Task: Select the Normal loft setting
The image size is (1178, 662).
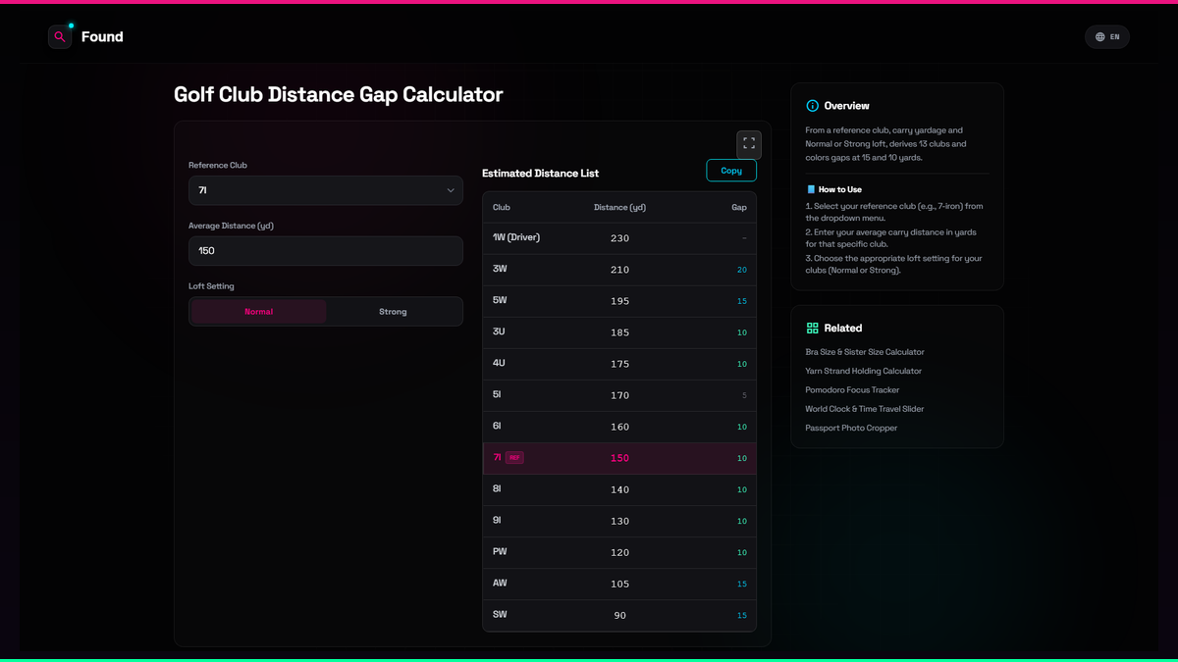Action: point(259,312)
